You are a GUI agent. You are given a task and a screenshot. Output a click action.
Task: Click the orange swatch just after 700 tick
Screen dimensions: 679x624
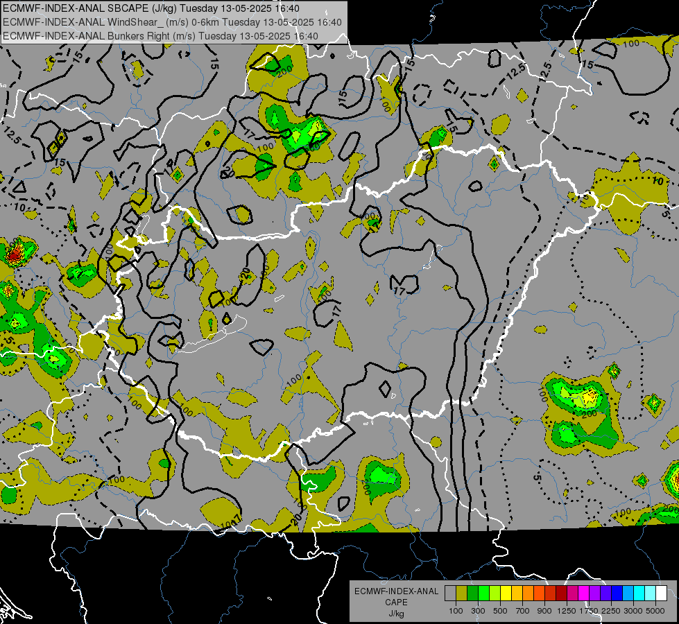pos(528,593)
